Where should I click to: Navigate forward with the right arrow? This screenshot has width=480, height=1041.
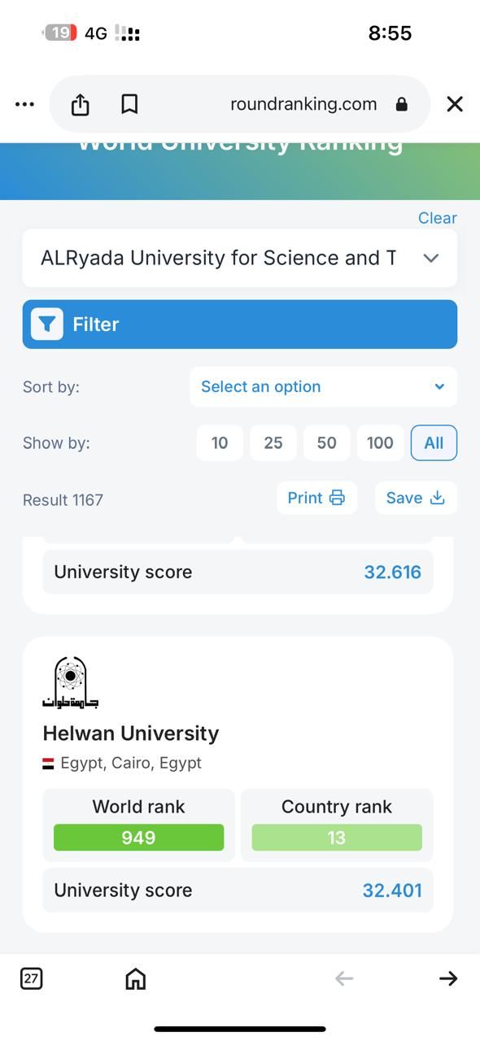coord(448,978)
